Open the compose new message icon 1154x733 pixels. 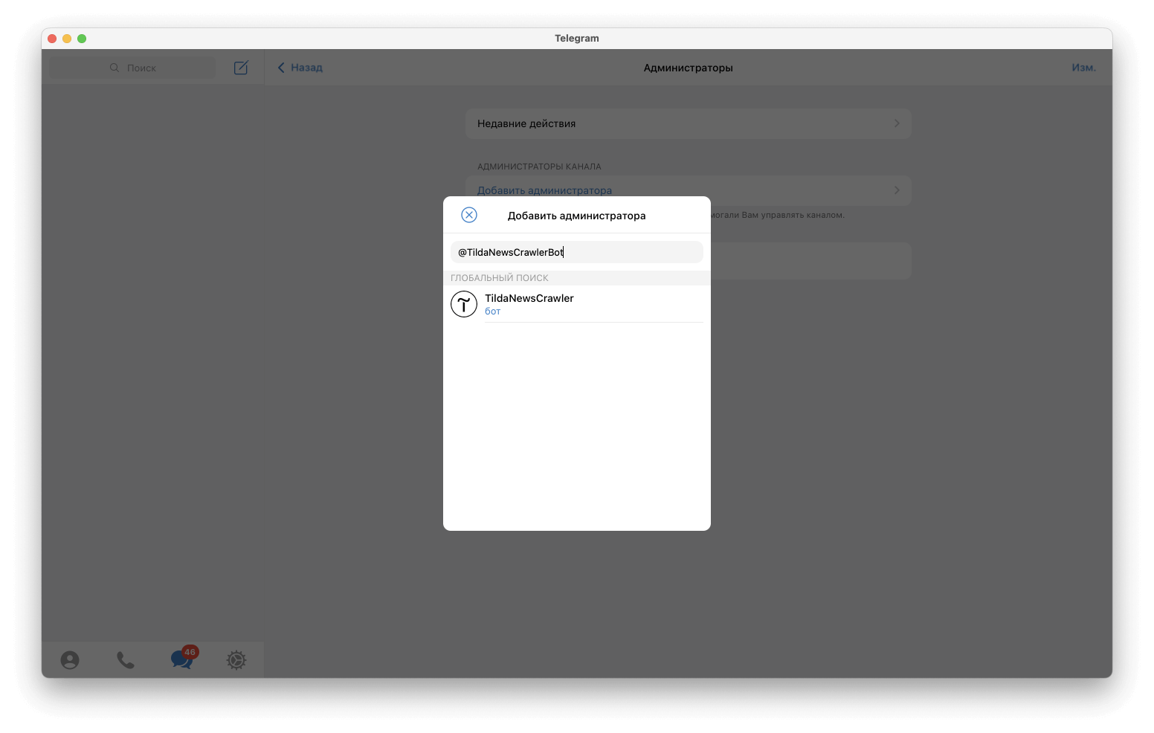pos(241,68)
